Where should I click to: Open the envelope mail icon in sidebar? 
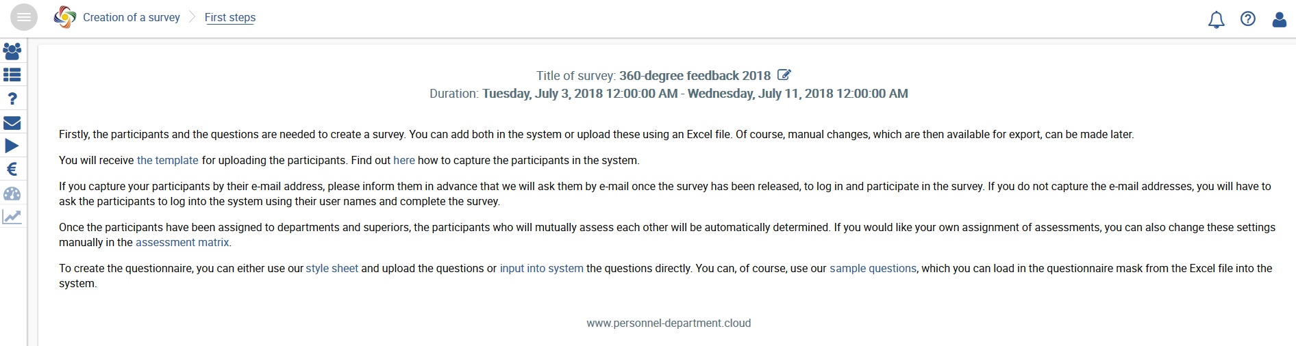[x=12, y=123]
